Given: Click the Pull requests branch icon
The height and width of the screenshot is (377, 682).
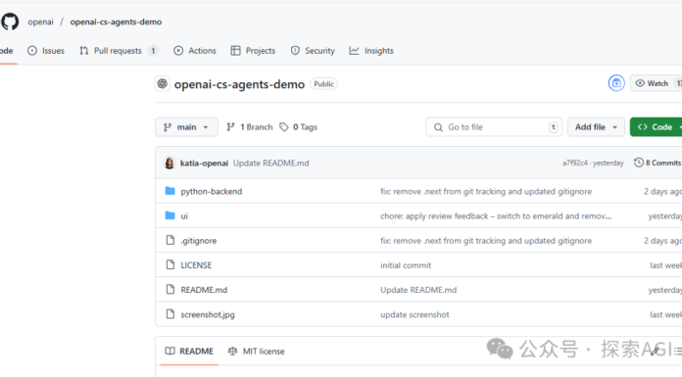Looking at the screenshot, I should pos(84,51).
